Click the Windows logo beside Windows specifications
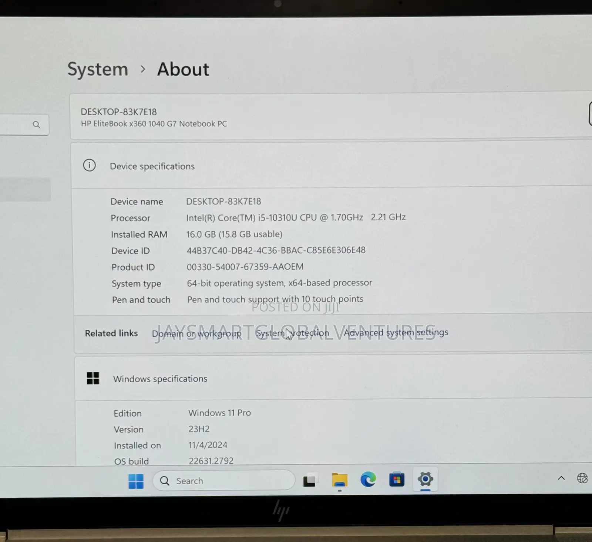The image size is (592, 542). coord(93,378)
